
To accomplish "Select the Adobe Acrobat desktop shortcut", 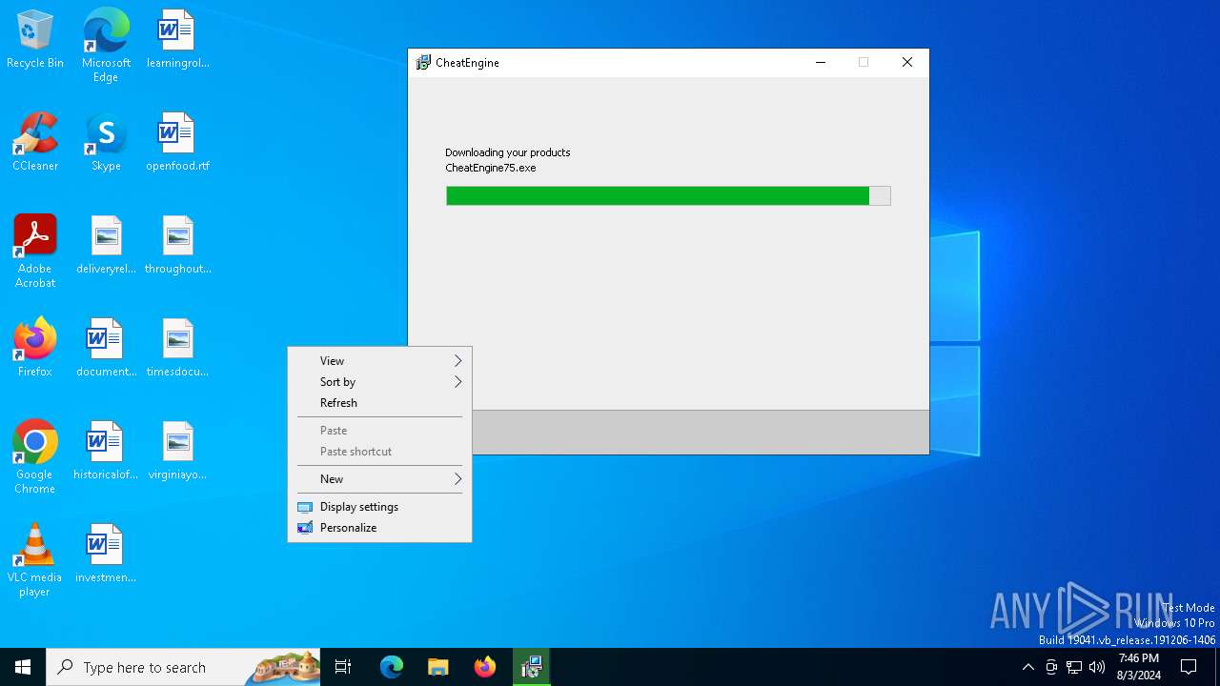I will click(x=35, y=252).
